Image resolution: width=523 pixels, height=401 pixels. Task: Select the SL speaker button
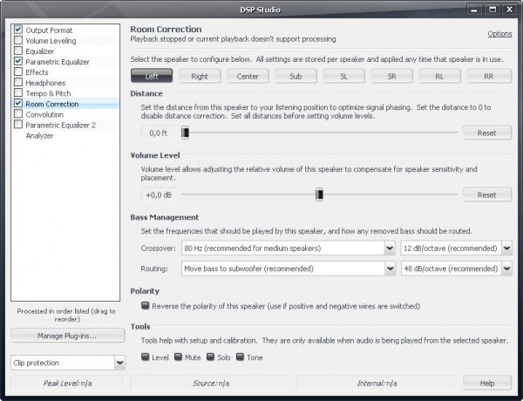tap(343, 76)
